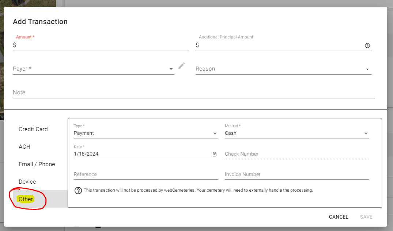
Task: Open the Method dropdown showing Cash
Action: (x=366, y=133)
